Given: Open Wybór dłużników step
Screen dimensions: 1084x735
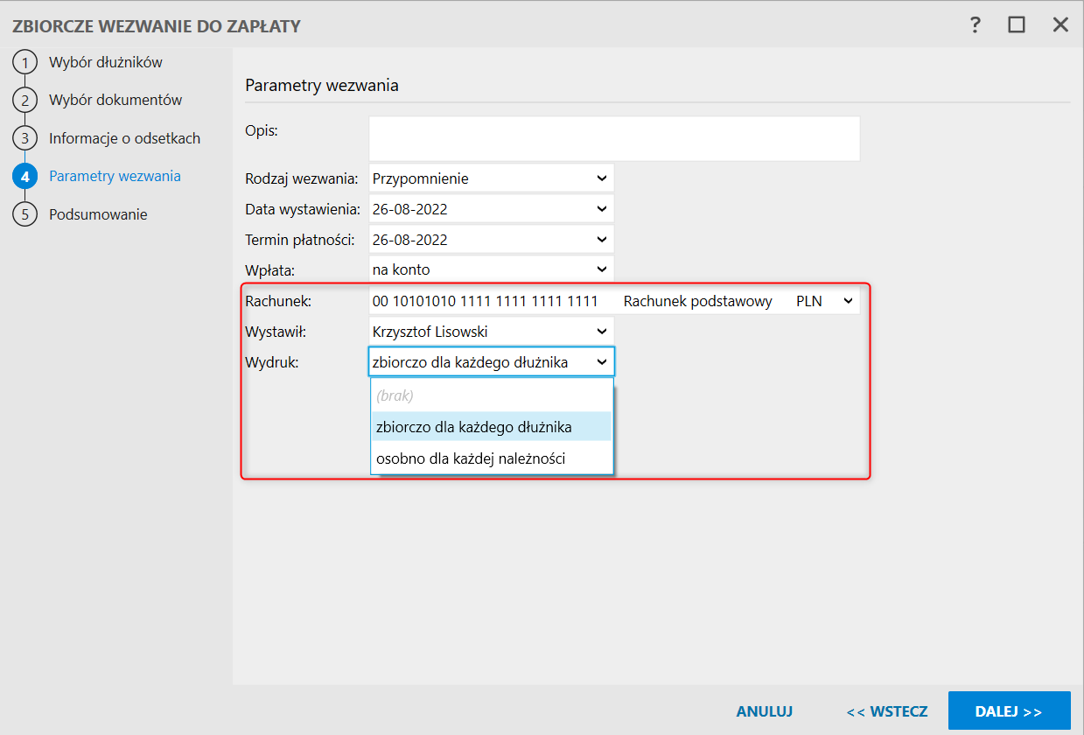Looking at the screenshot, I should tap(106, 62).
